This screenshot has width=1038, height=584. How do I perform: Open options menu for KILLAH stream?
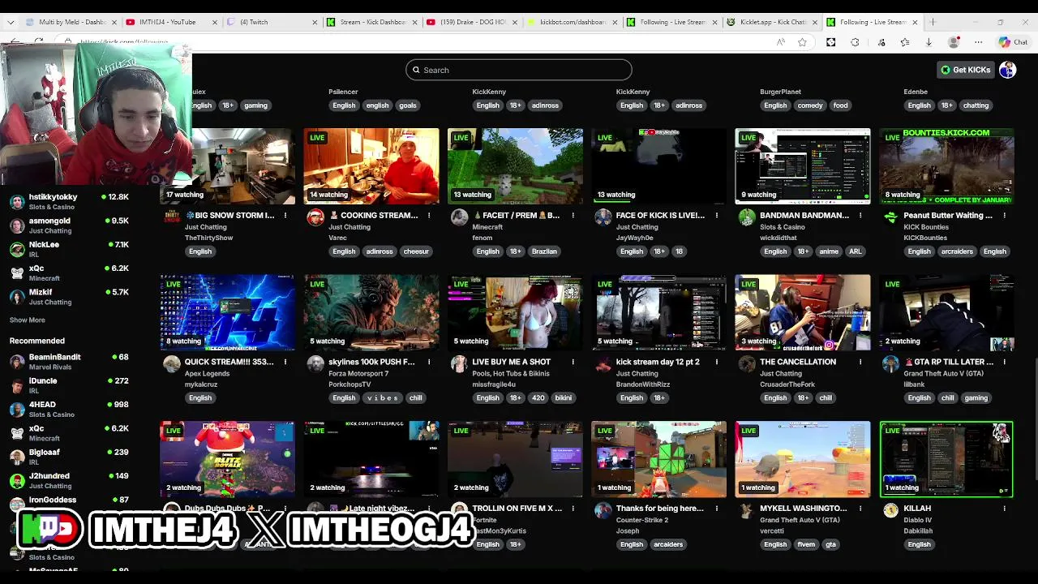click(1004, 509)
